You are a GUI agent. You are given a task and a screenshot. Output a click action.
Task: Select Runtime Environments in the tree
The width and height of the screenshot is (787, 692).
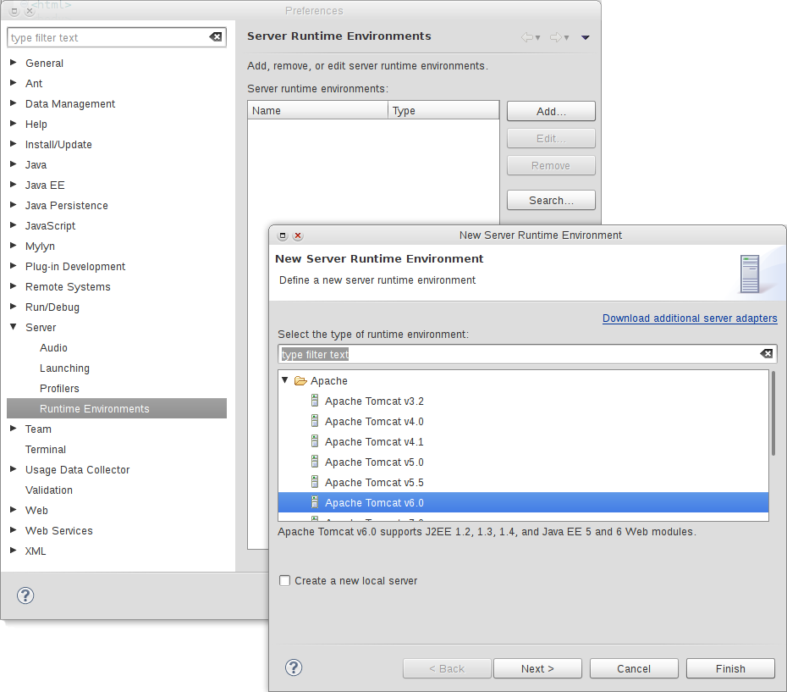117,408
